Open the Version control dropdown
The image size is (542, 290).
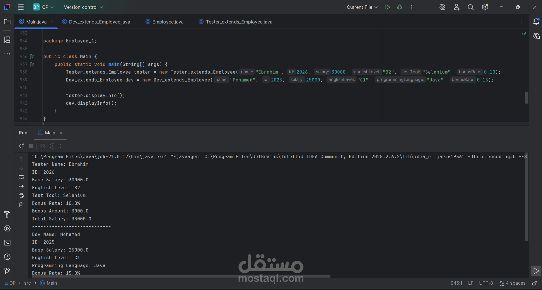[x=83, y=7]
